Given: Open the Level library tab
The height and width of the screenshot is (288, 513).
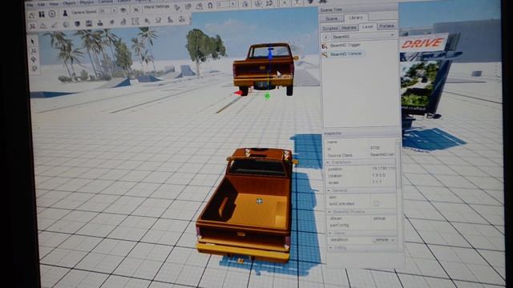Looking at the screenshot, I should tap(367, 26).
